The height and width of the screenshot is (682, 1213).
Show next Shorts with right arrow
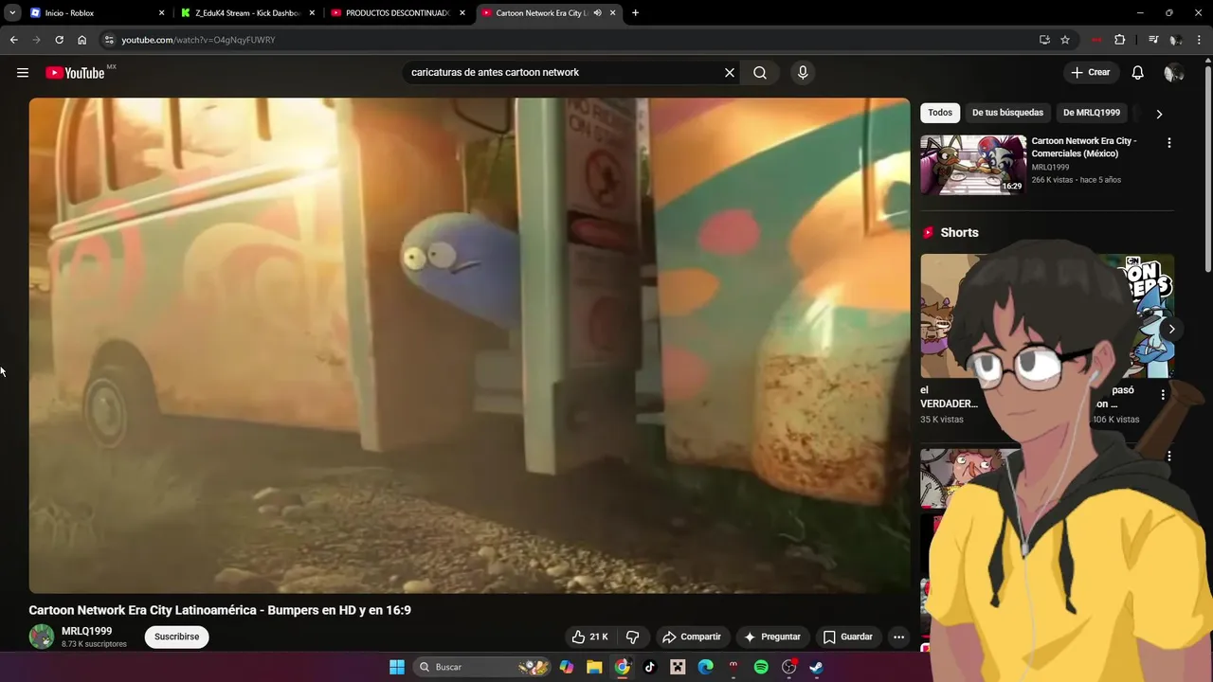pyautogui.click(x=1171, y=330)
